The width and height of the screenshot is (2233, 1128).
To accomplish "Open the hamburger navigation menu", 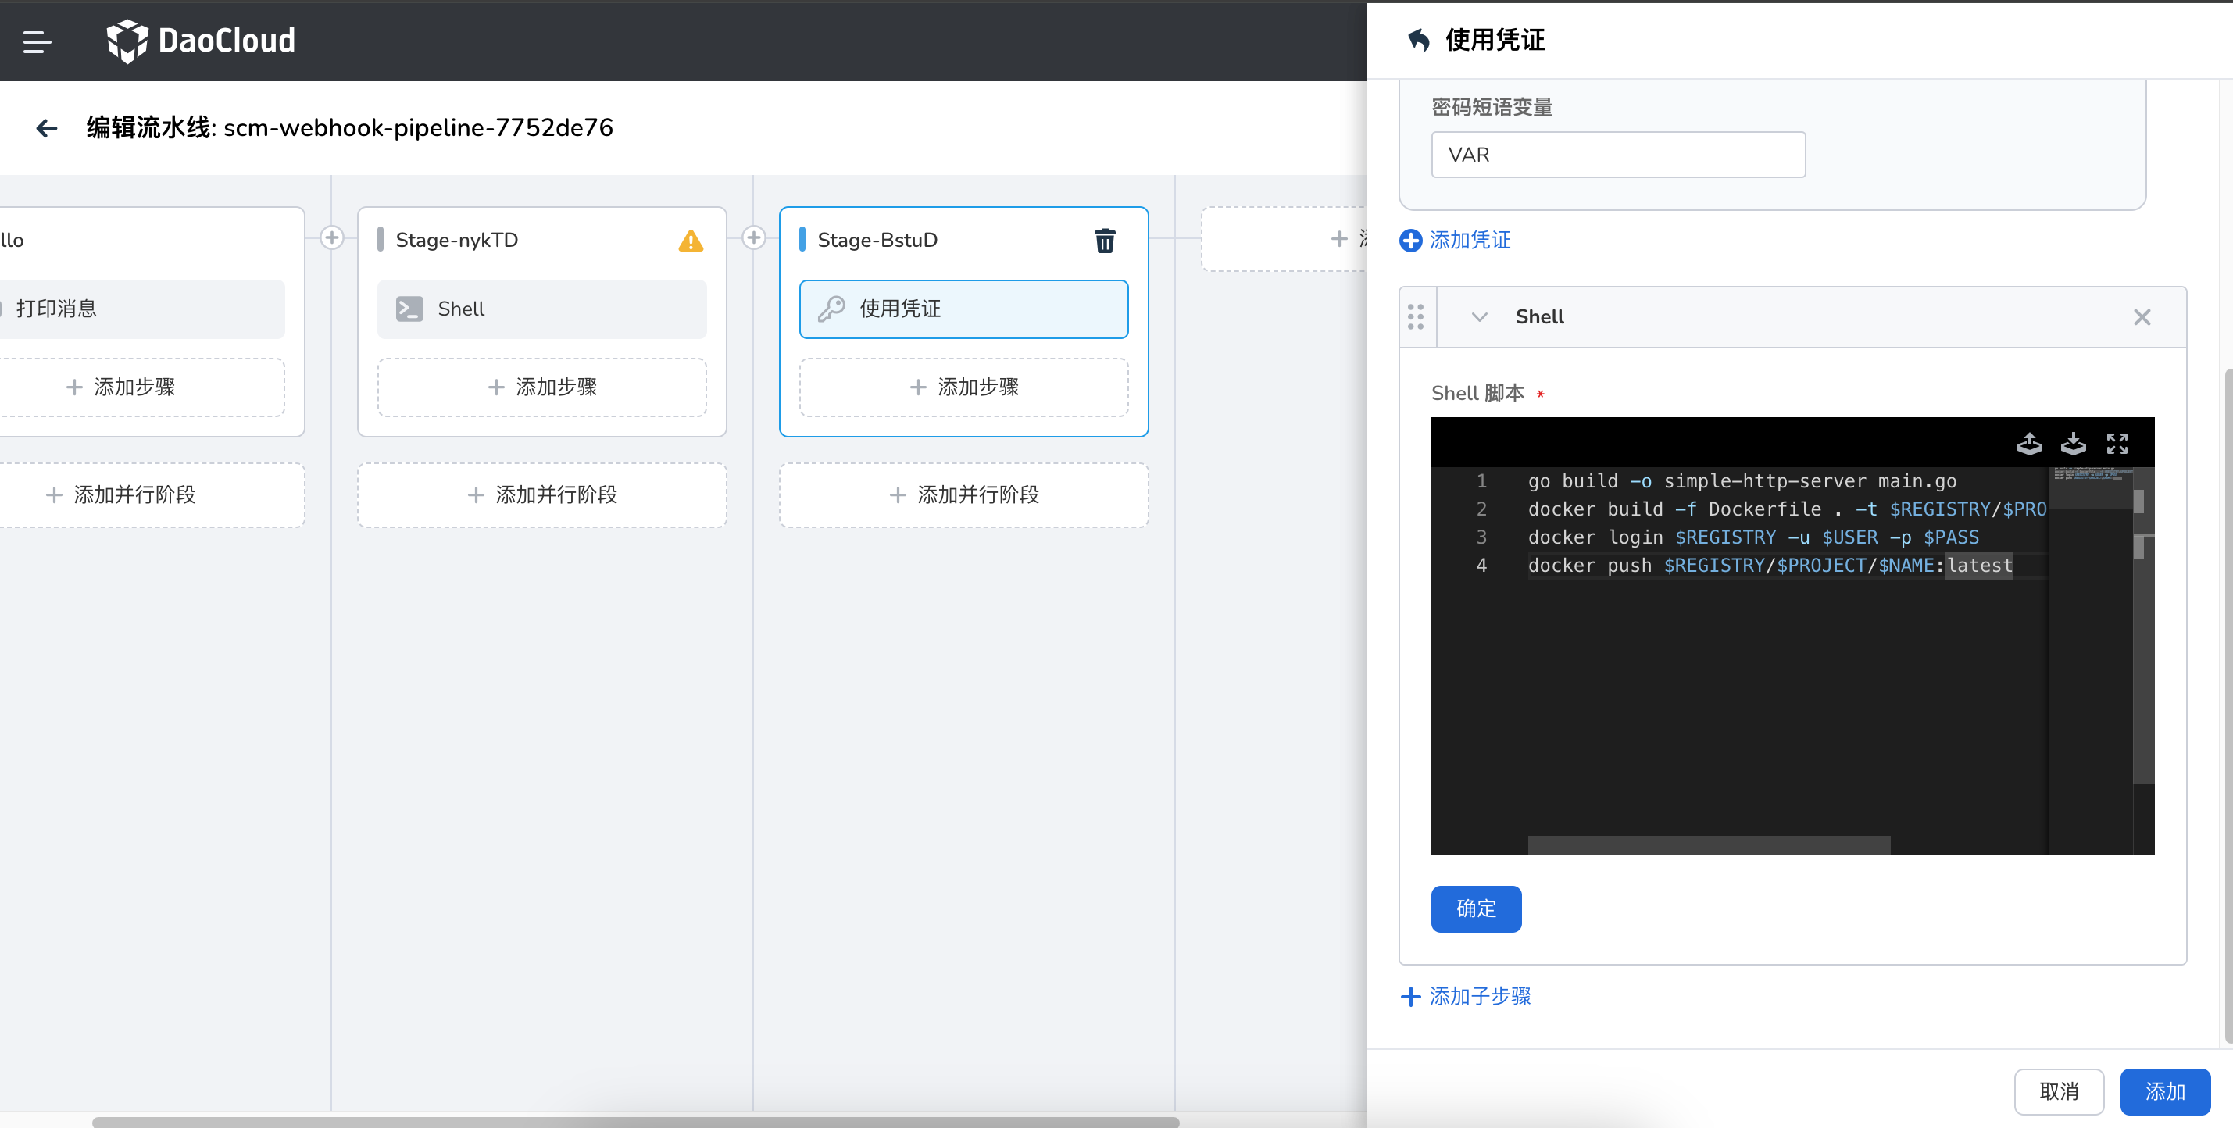I will click(x=38, y=41).
